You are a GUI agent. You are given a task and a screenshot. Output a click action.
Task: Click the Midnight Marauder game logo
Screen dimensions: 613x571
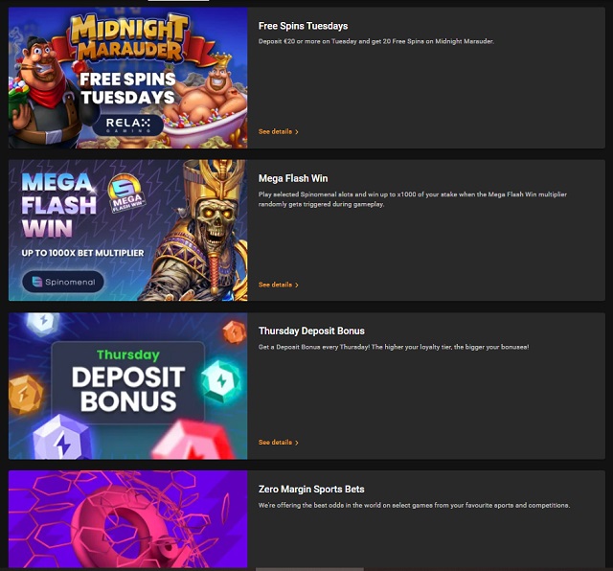pos(129,38)
